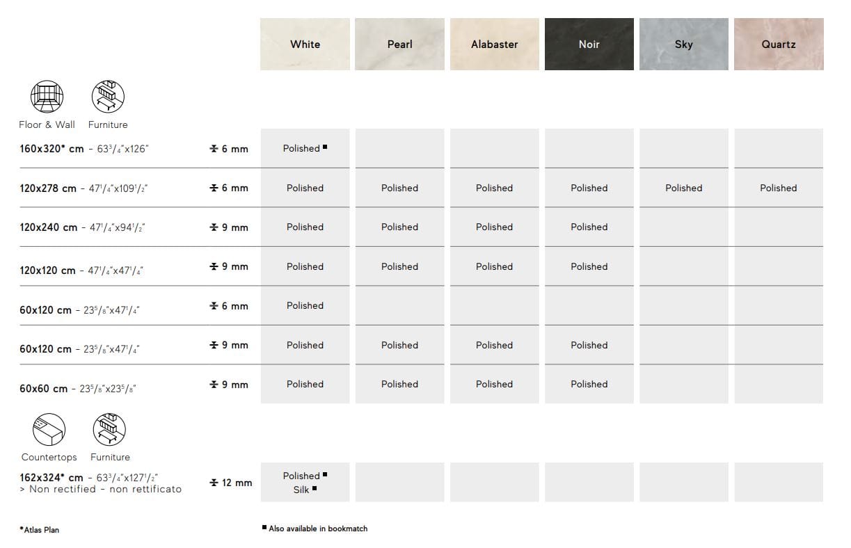Screen dimensions: 851x548
Task: Click the upper Furniture icon beside Floor & Wall
Action: (108, 97)
